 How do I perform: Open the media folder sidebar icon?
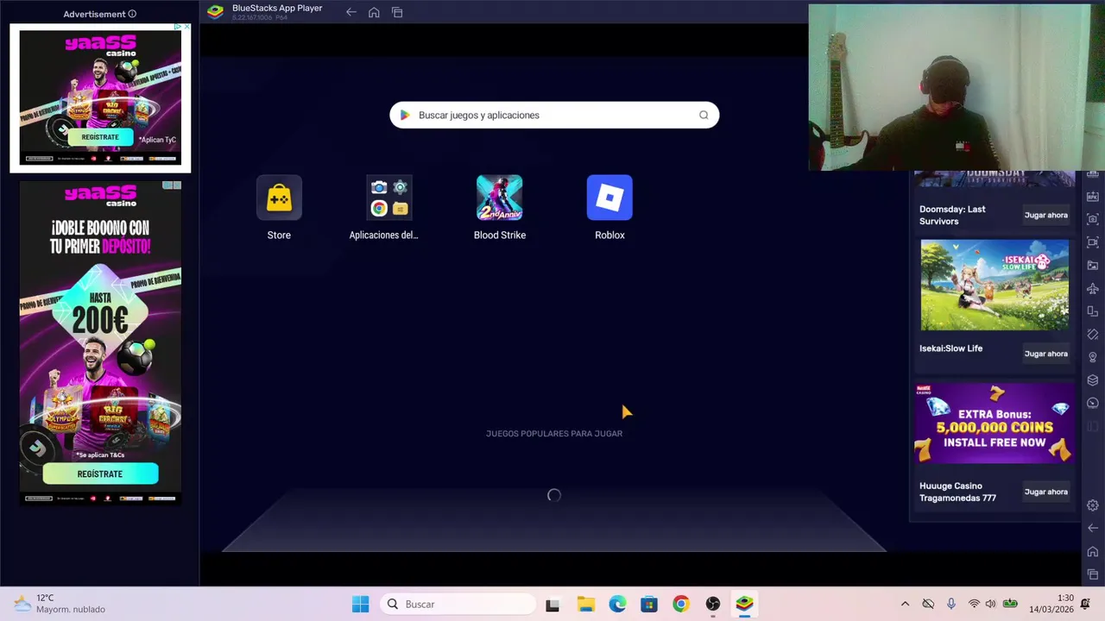point(1093,266)
